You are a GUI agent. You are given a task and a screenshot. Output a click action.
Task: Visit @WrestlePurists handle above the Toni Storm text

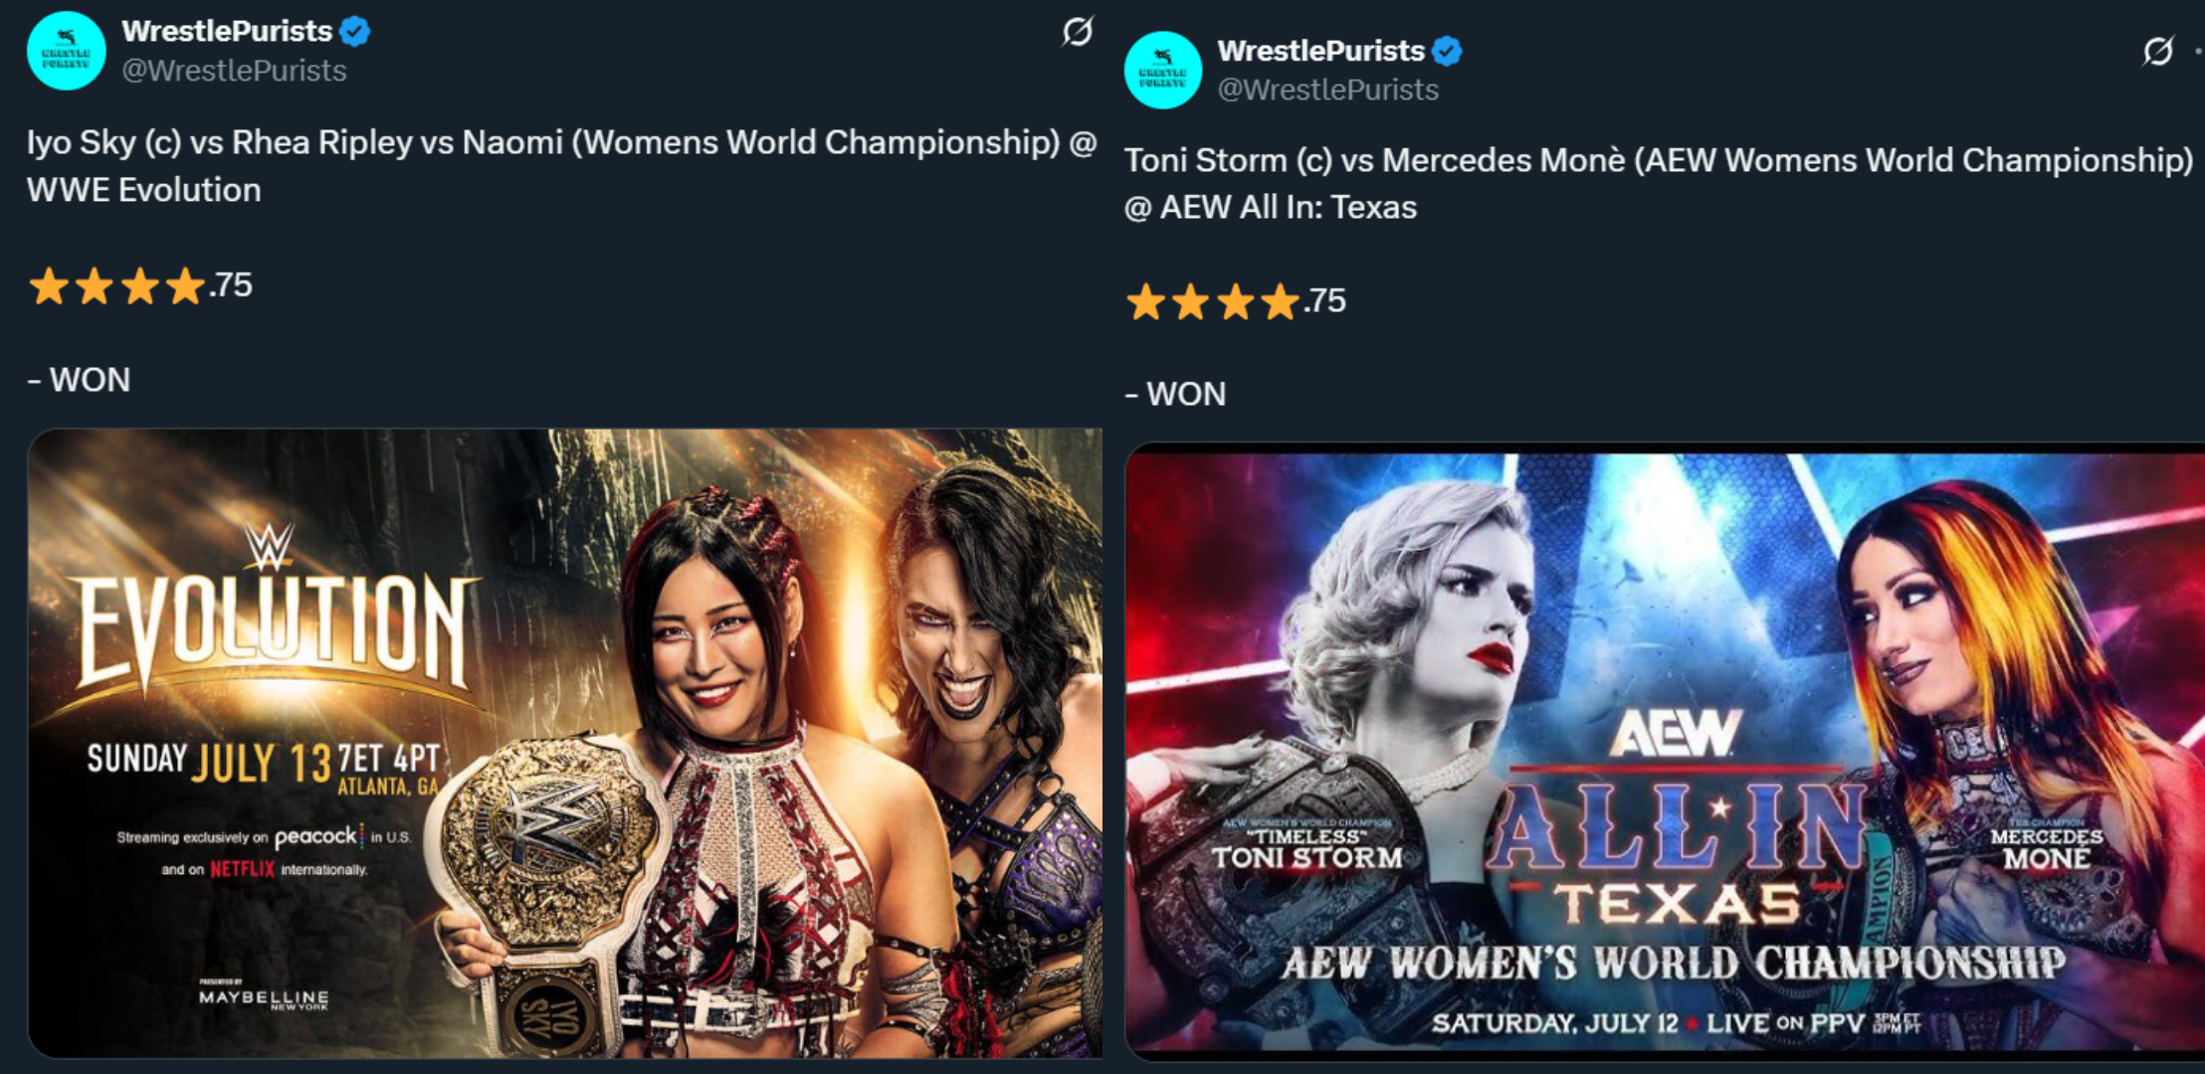coord(1328,89)
